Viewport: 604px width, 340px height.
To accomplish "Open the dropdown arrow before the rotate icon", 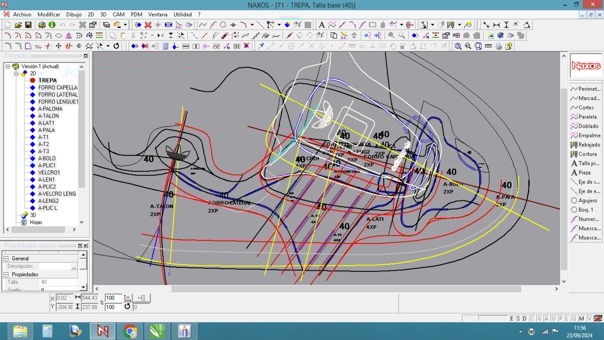I will tap(108, 46).
